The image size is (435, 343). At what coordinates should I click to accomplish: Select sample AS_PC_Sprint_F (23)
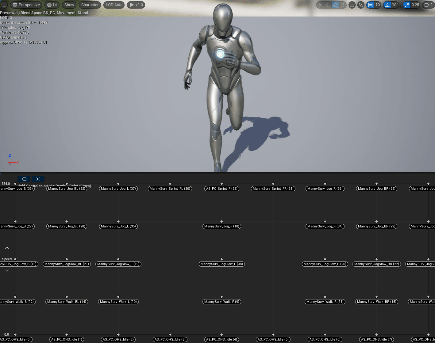tap(221, 189)
